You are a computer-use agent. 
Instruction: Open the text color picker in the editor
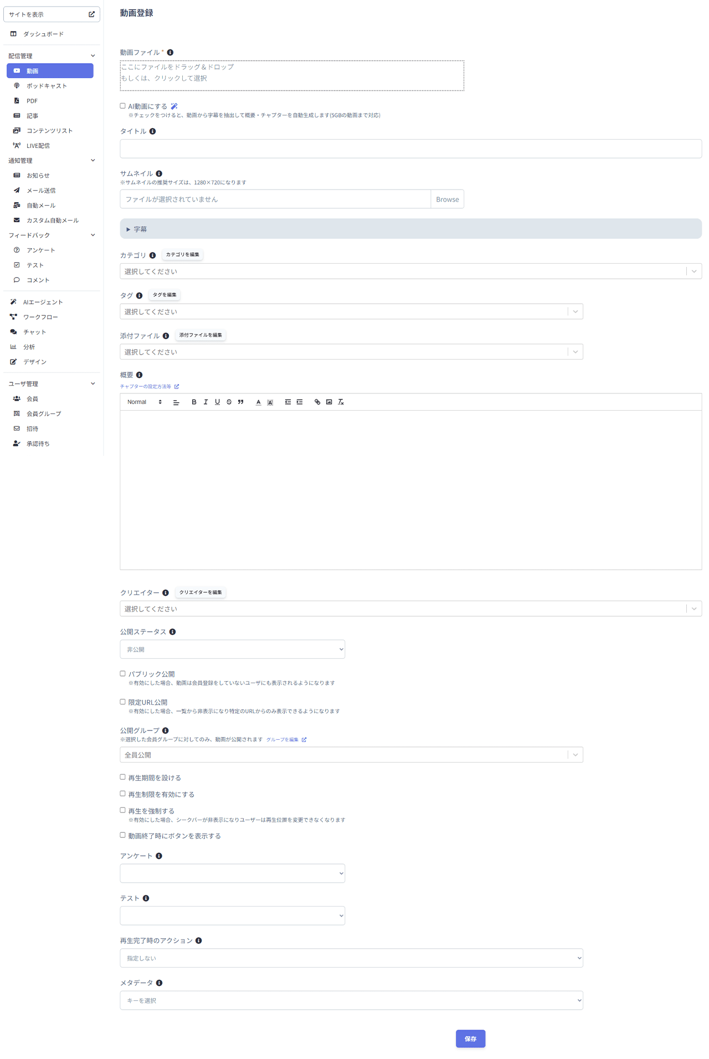click(x=258, y=402)
